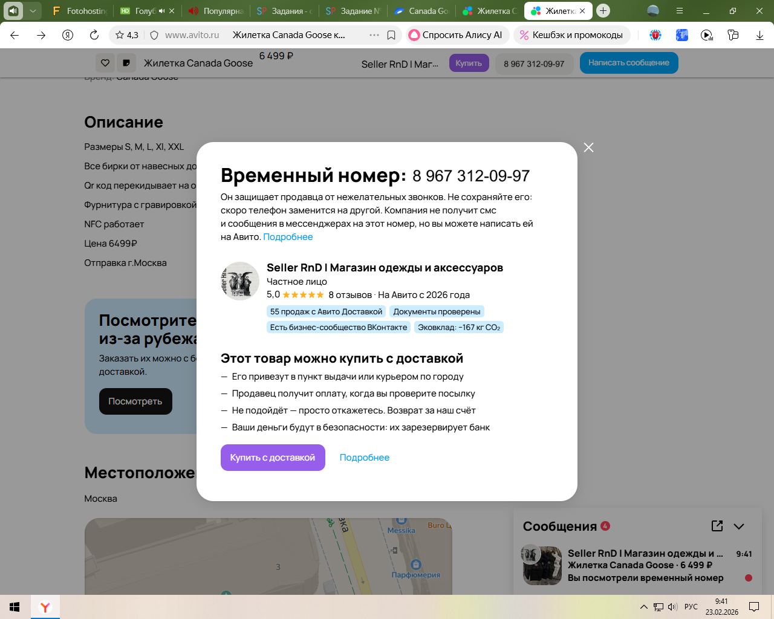Open network settings from tray
774x619 pixels.
click(x=659, y=607)
